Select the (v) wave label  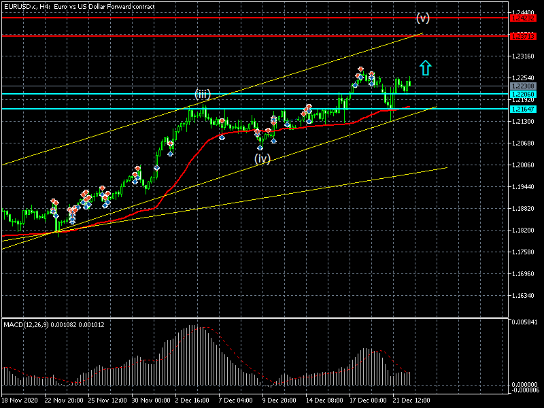point(423,18)
